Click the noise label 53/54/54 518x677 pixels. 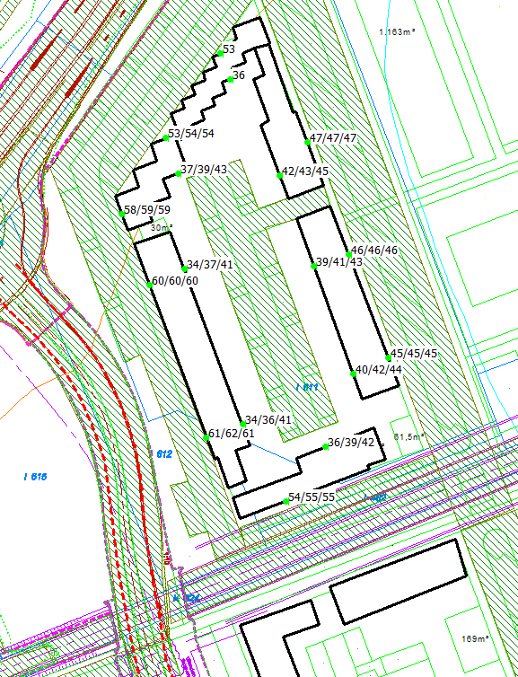click(191, 134)
